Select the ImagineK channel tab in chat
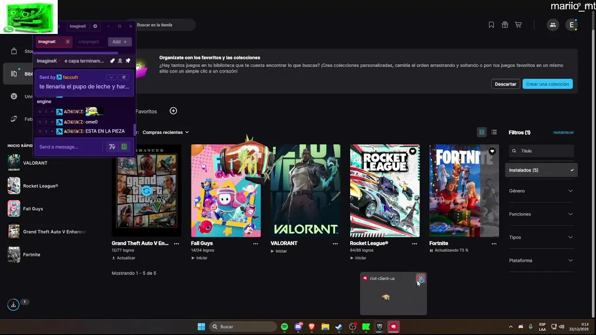 54,42
